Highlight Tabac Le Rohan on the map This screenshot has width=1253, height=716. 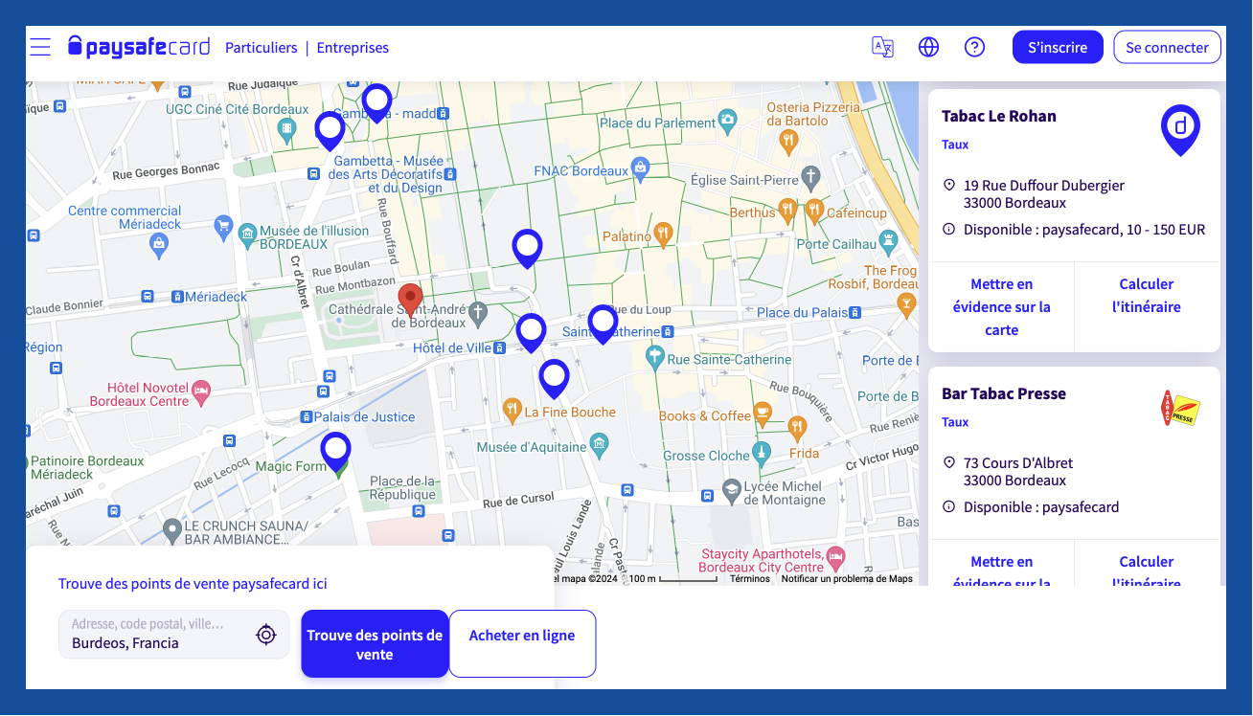(x=1002, y=307)
